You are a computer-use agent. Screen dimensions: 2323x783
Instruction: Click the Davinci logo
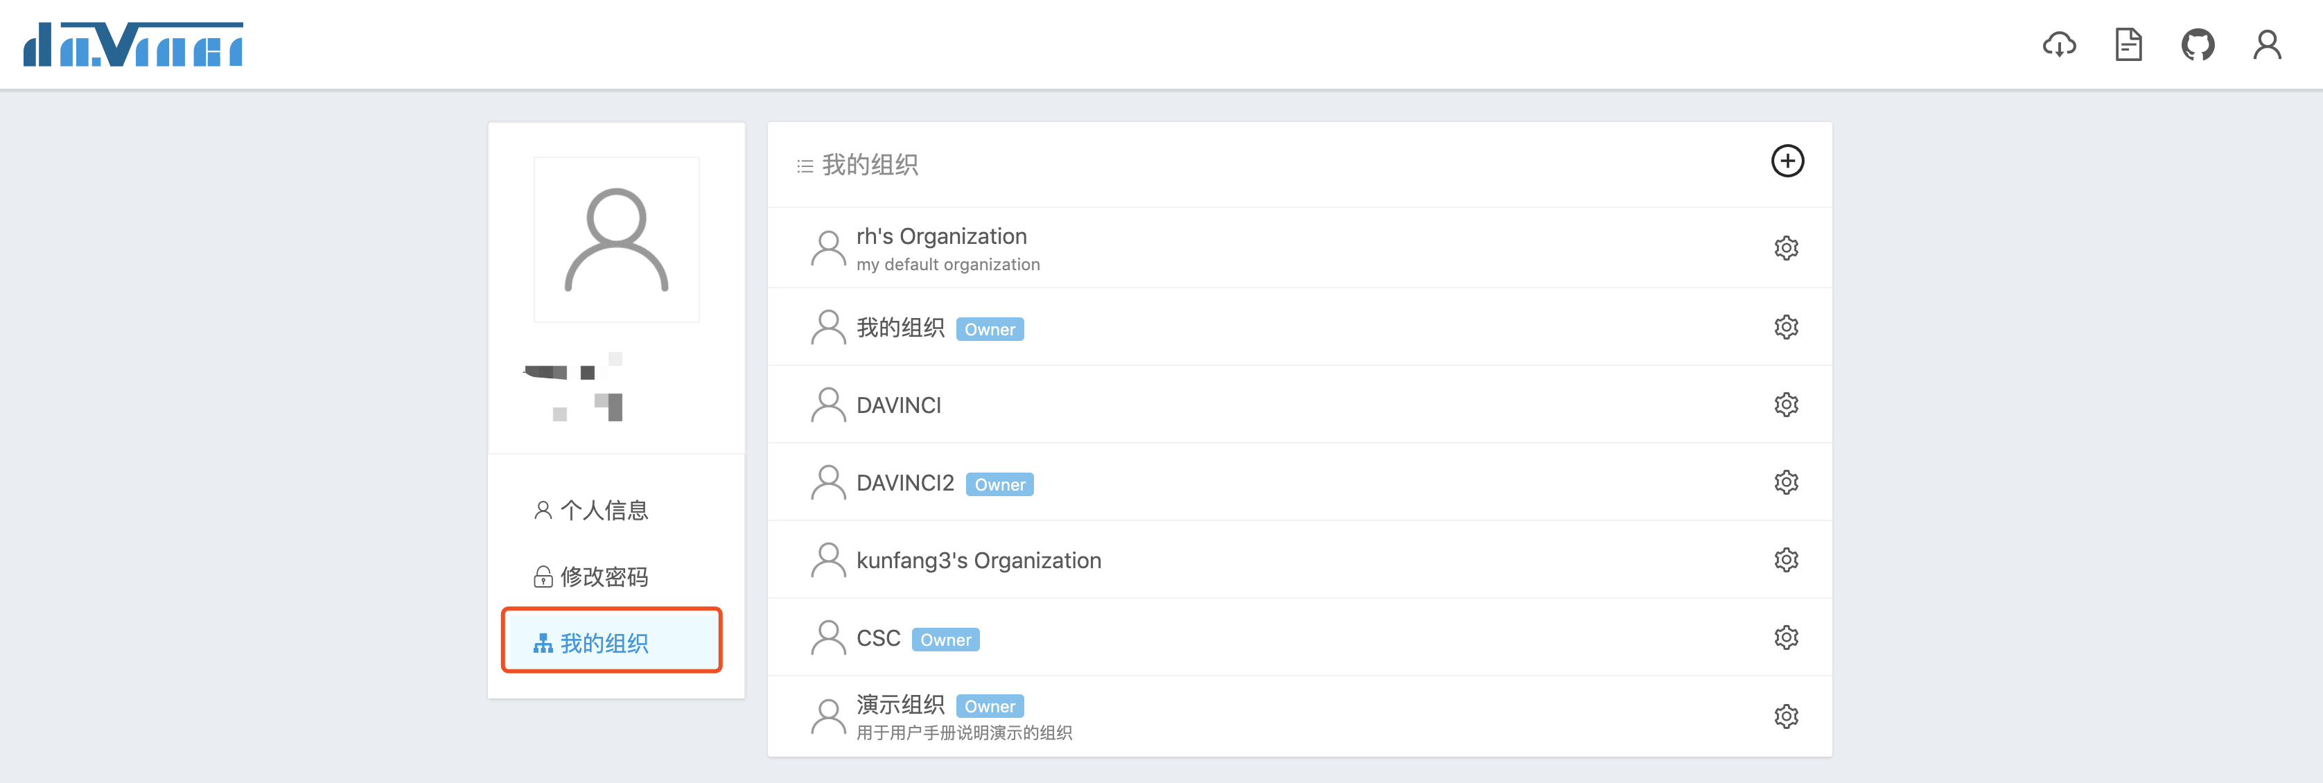[134, 45]
